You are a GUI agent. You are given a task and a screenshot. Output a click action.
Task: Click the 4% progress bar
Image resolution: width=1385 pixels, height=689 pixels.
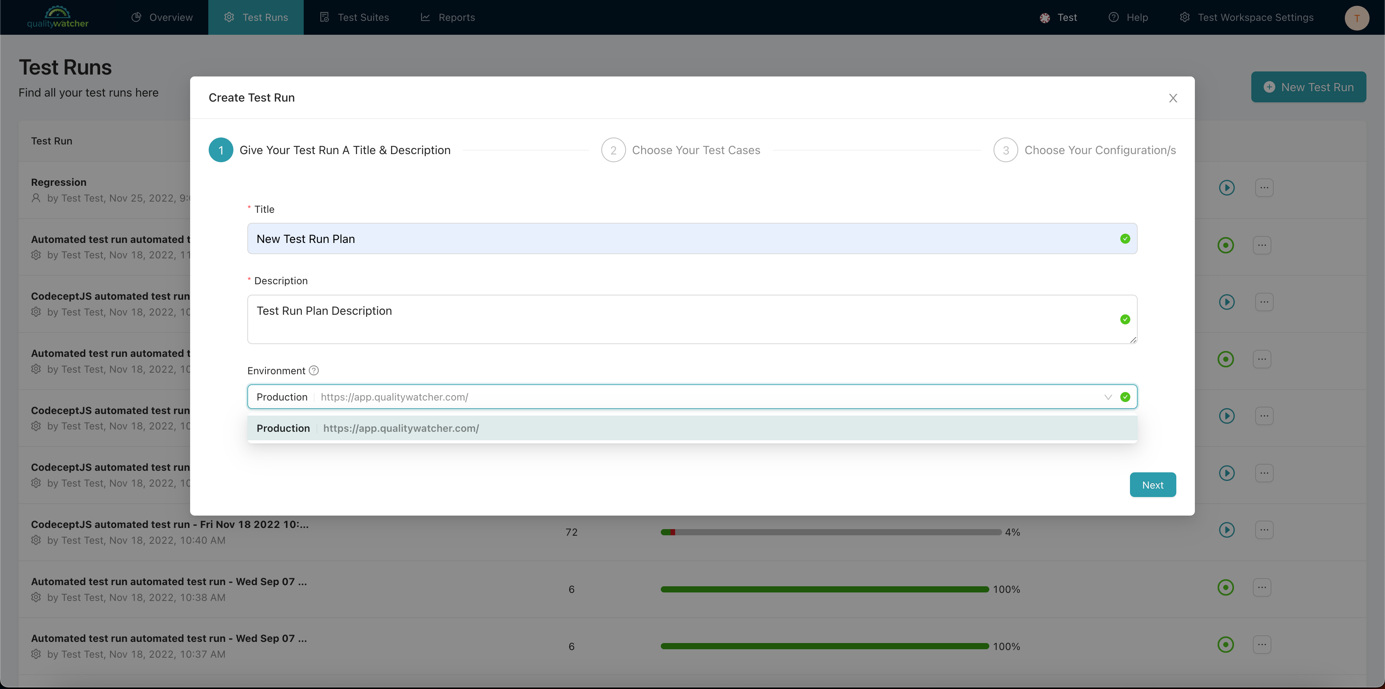[x=831, y=532]
